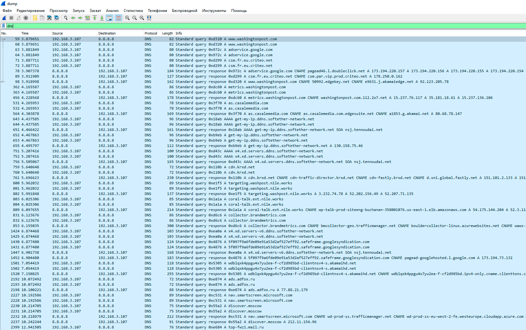Toggle packet list colorization
This screenshot has width=526, height=330.
[x=118, y=18]
